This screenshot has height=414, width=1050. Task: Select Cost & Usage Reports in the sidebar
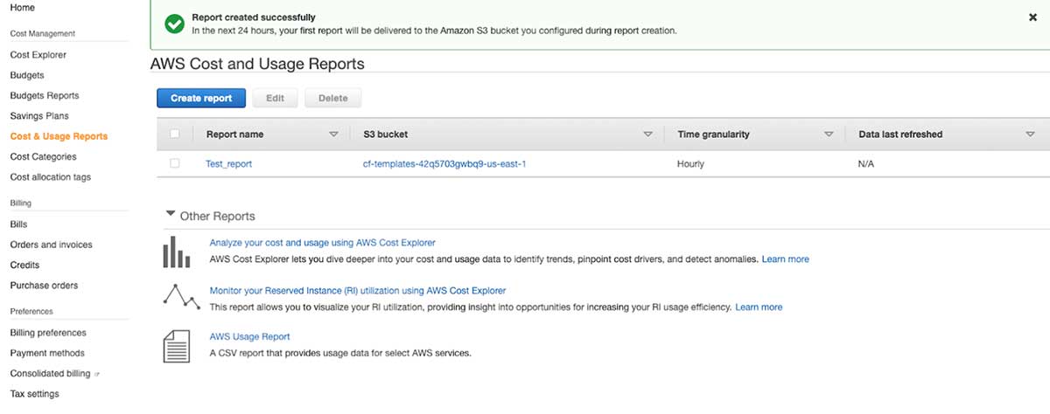click(x=59, y=136)
